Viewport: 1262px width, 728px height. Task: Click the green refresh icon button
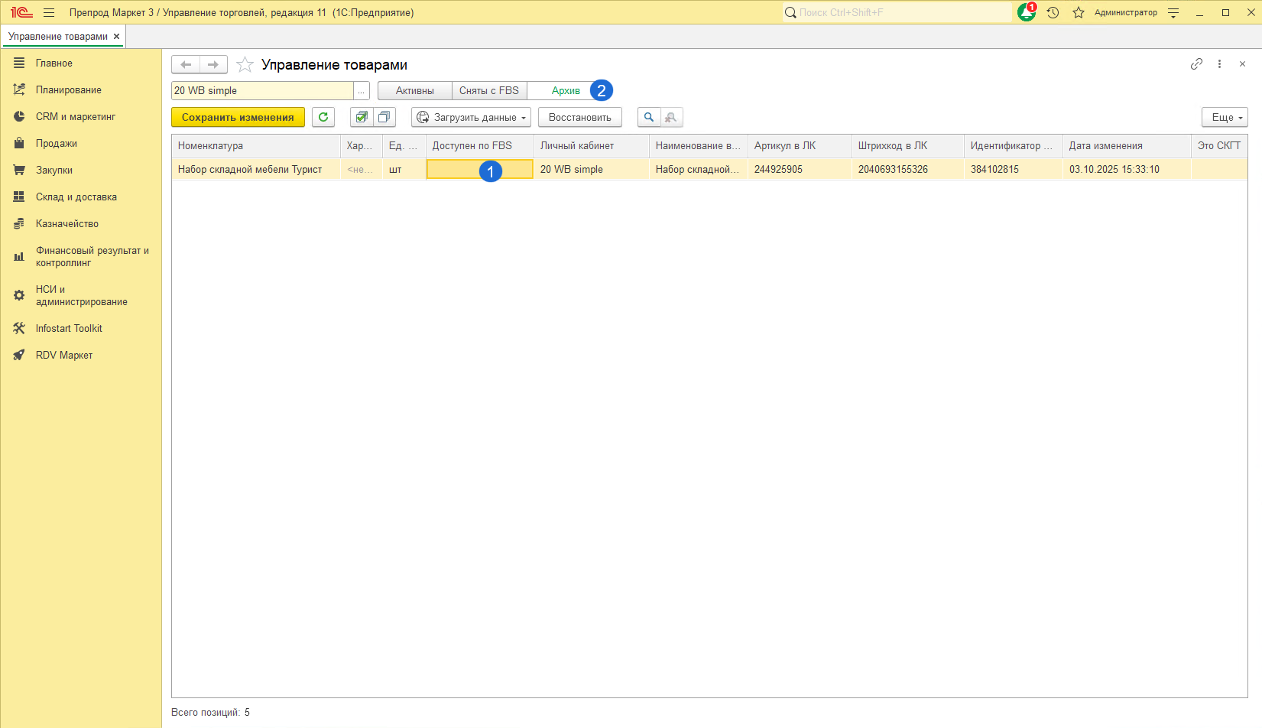click(323, 117)
